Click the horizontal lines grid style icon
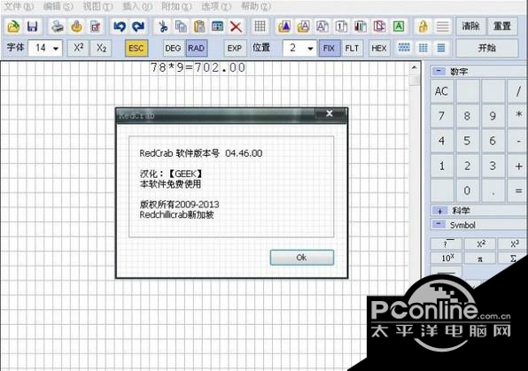 coord(441,48)
